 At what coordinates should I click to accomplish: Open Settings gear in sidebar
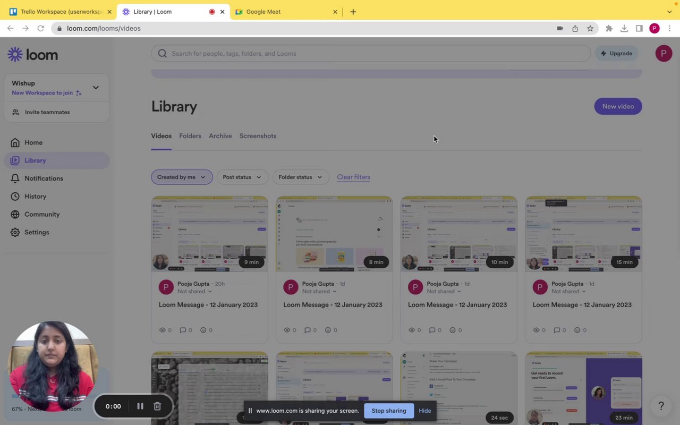tap(15, 233)
